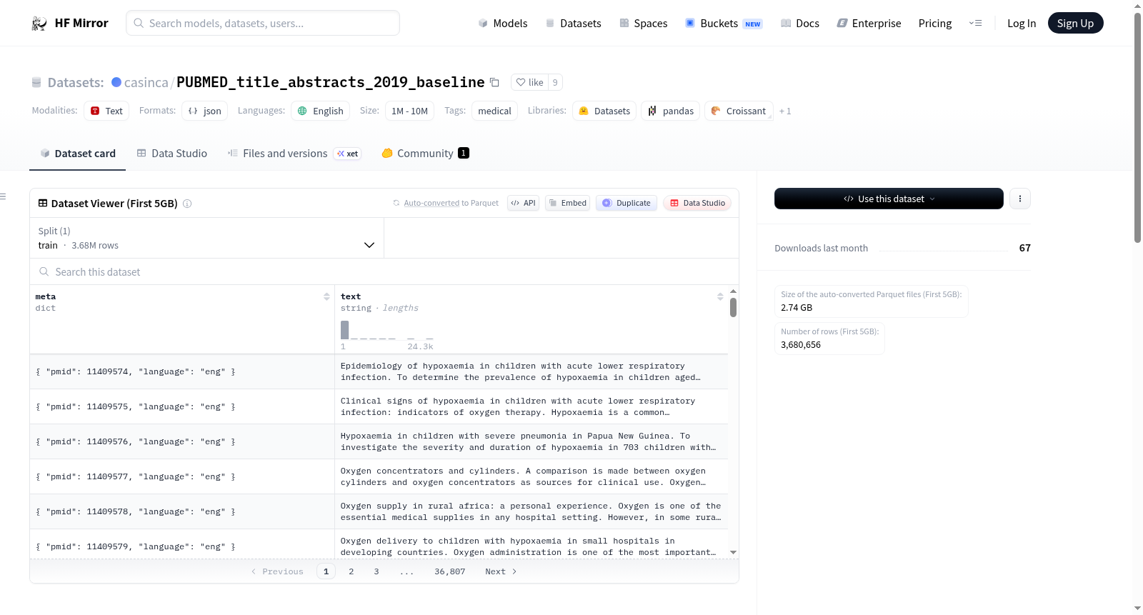Click Log In

[x=1022, y=24]
